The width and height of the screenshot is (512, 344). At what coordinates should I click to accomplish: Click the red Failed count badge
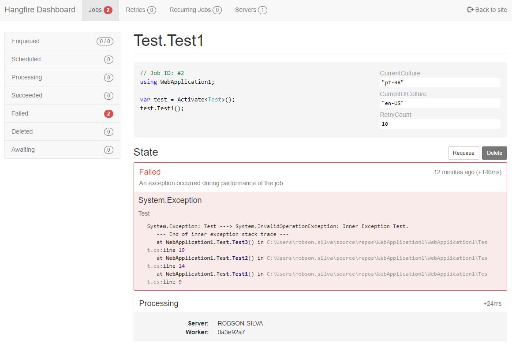point(109,113)
